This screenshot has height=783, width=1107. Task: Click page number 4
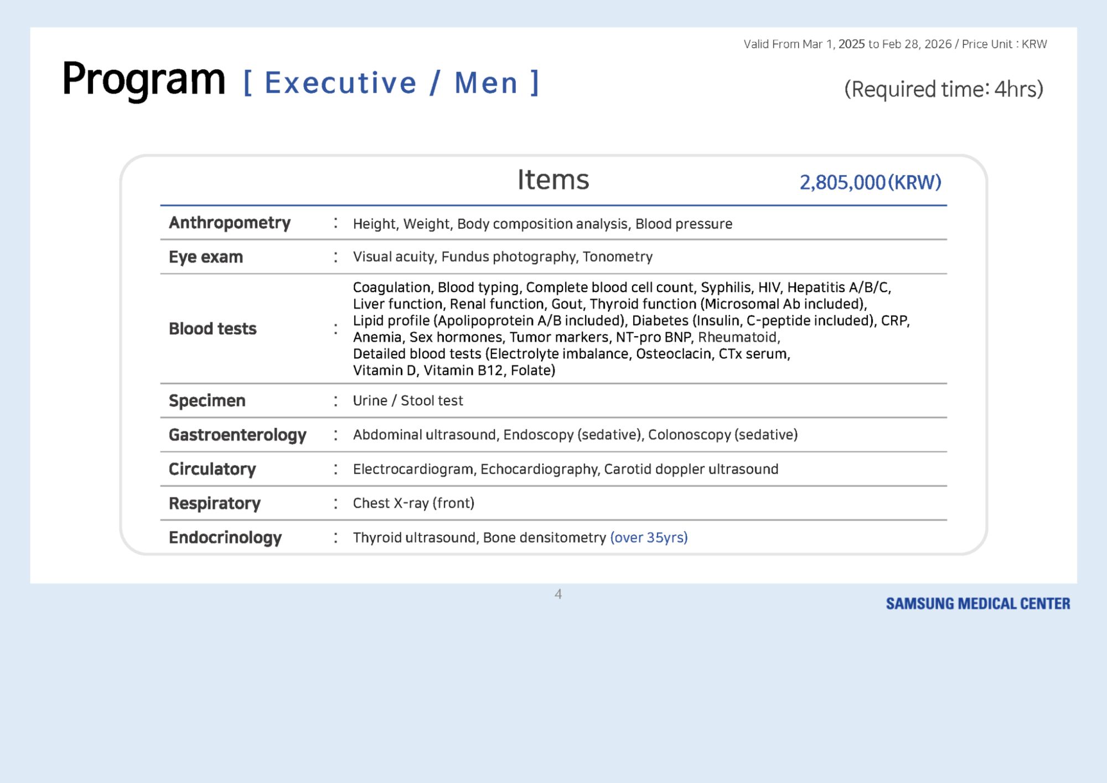pyautogui.click(x=558, y=594)
